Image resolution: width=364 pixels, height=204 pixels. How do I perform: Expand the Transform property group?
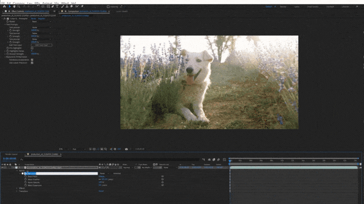(x=17, y=191)
